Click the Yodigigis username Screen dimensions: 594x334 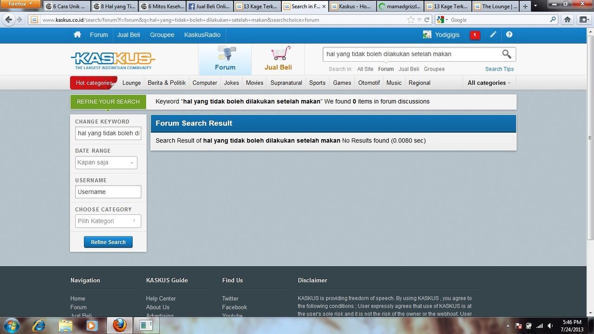click(x=447, y=35)
